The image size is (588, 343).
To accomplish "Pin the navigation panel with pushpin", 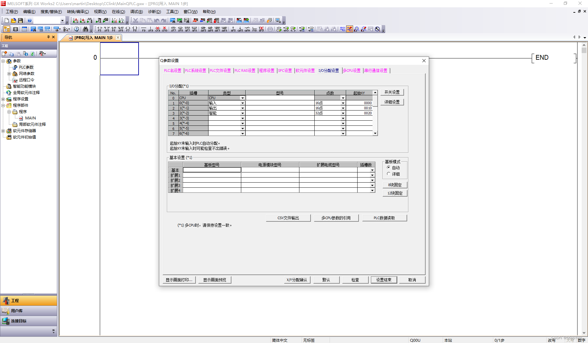I will click(x=48, y=37).
